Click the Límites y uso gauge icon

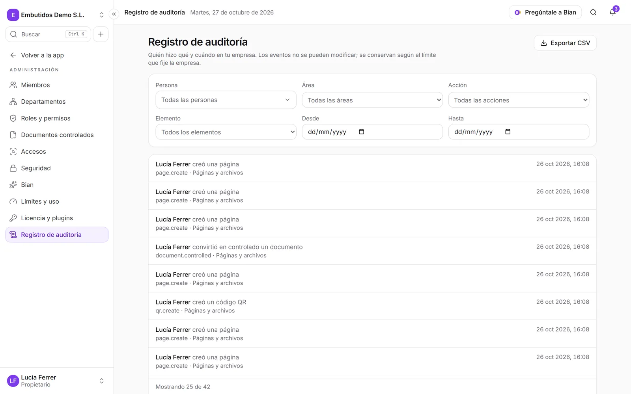tap(13, 201)
